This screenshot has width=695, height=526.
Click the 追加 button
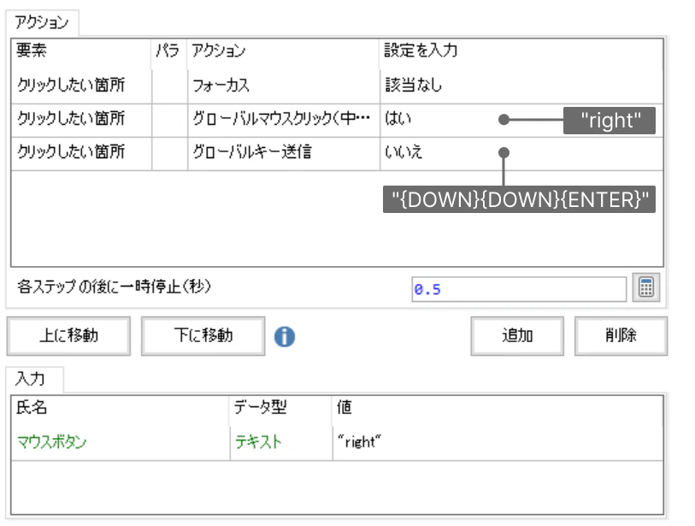[x=517, y=336]
